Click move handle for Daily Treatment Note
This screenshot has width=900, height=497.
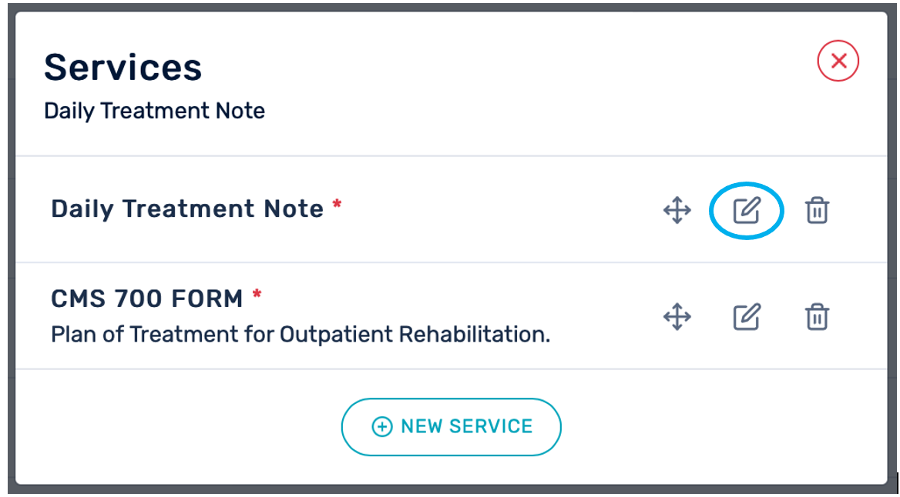click(677, 210)
